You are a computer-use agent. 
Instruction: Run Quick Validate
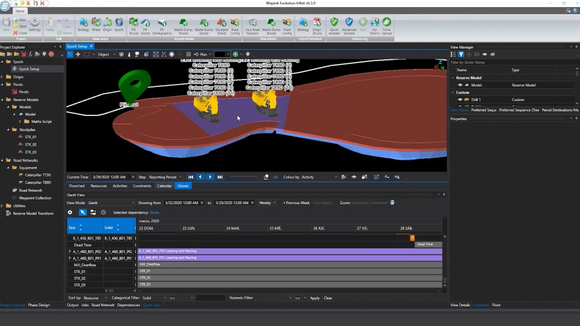click(334, 26)
